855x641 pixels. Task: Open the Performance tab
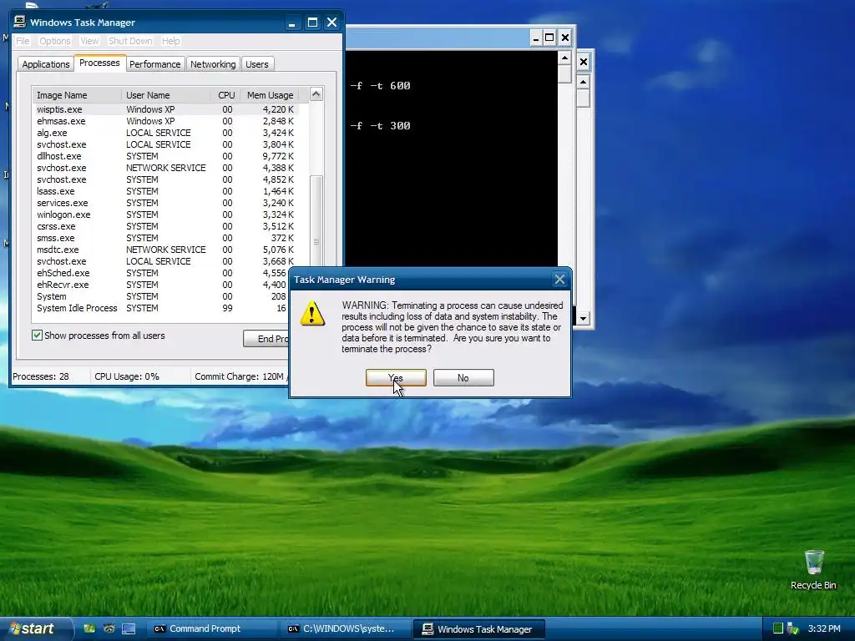coord(154,64)
